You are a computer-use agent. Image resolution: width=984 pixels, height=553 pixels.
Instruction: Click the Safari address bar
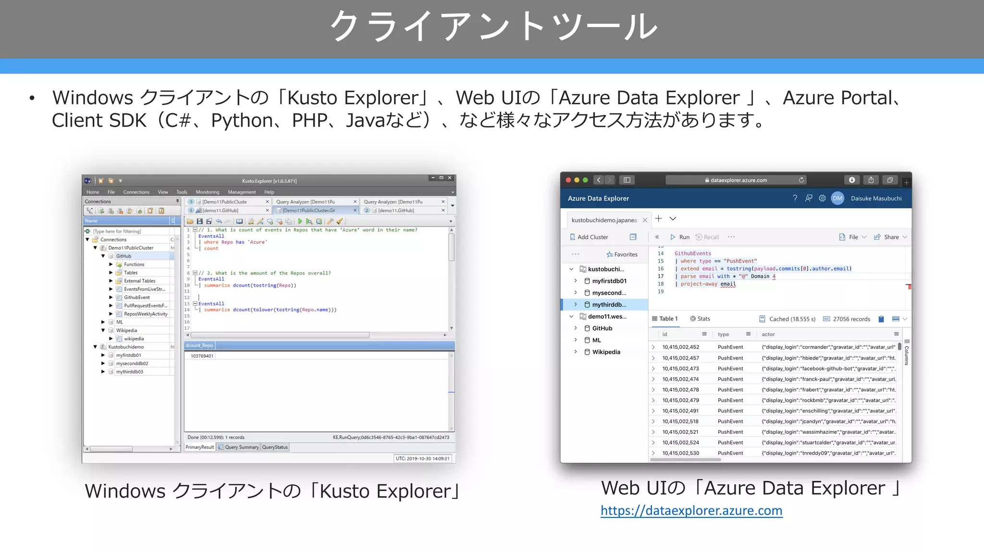(x=736, y=180)
